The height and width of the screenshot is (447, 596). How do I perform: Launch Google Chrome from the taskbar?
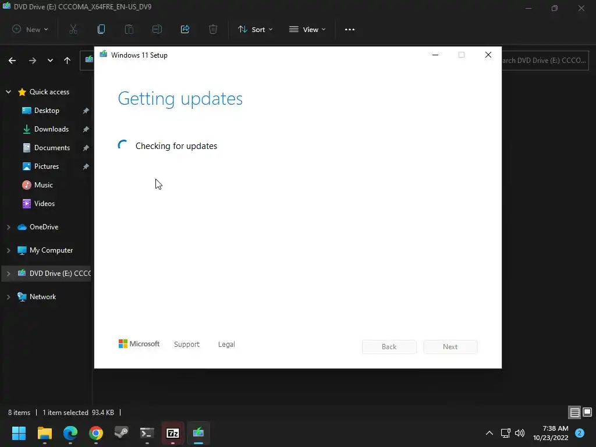point(96,433)
